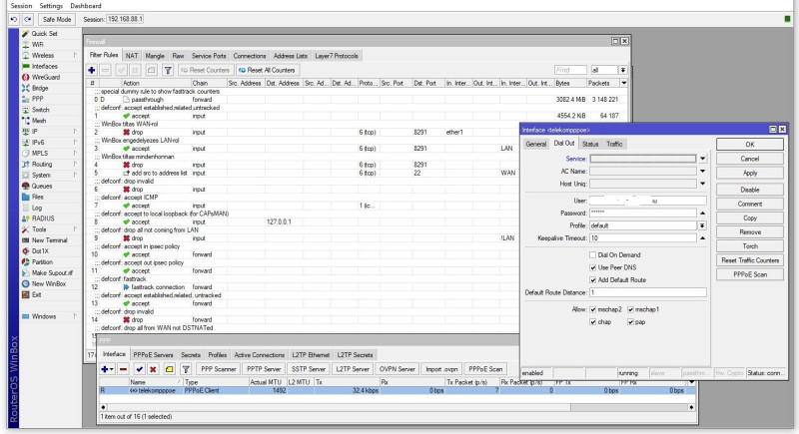This screenshot has height=434, width=799.
Task: Open Quick Set from sidebar
Action: tap(44, 34)
